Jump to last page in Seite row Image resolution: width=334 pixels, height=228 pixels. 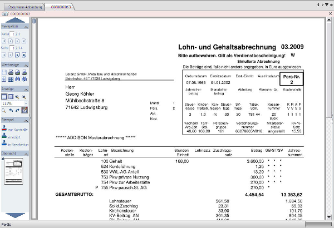click(x=24, y=55)
